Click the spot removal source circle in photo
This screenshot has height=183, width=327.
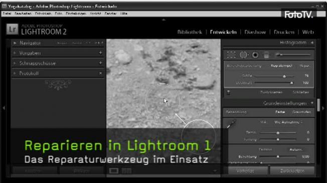[x=198, y=137]
